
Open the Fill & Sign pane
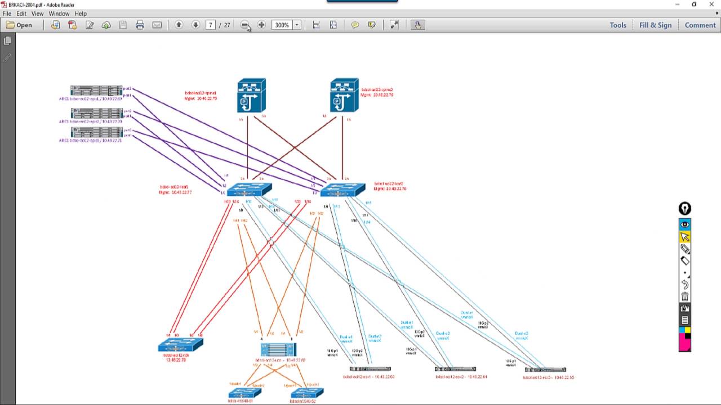656,25
